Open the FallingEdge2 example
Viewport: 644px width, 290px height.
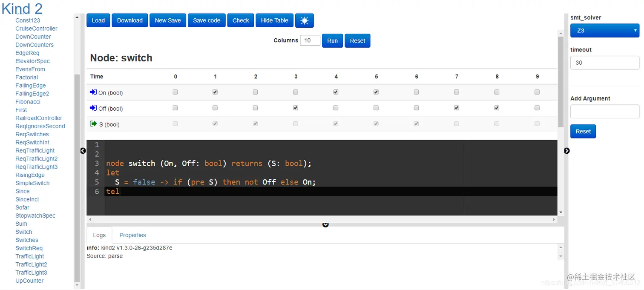pos(32,93)
